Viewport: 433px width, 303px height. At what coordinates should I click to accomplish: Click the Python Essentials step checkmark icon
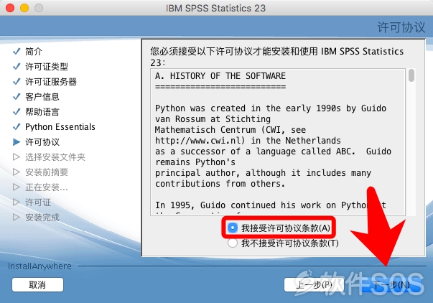click(17, 126)
